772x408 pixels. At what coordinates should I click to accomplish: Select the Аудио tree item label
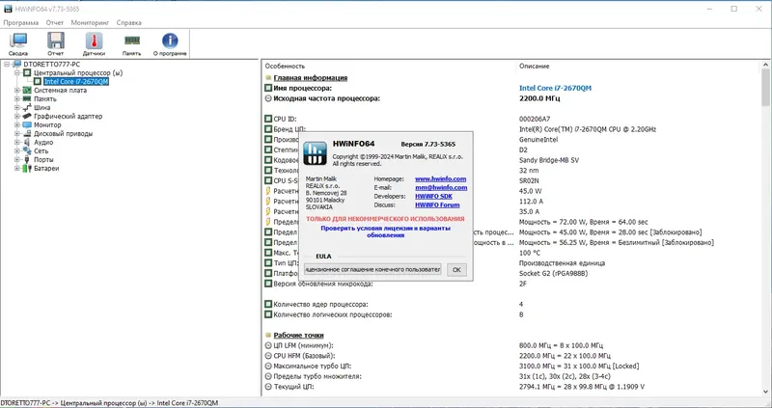point(43,142)
